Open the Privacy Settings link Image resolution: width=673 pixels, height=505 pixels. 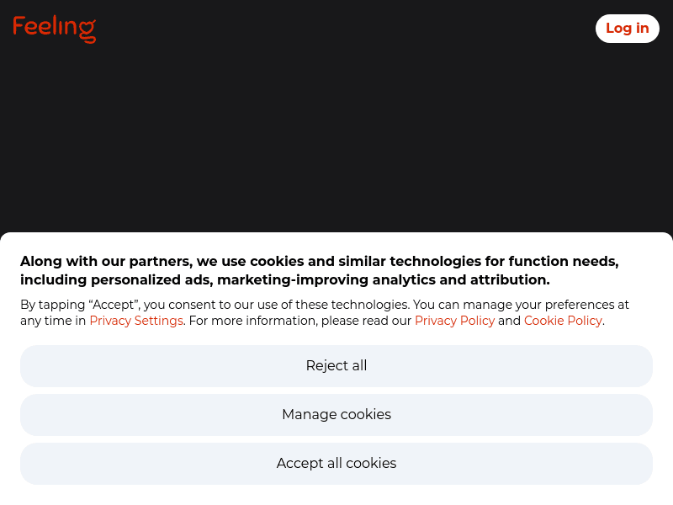136,321
